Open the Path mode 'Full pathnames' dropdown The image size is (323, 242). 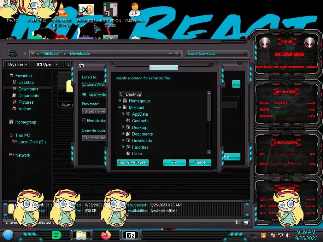tap(94, 111)
